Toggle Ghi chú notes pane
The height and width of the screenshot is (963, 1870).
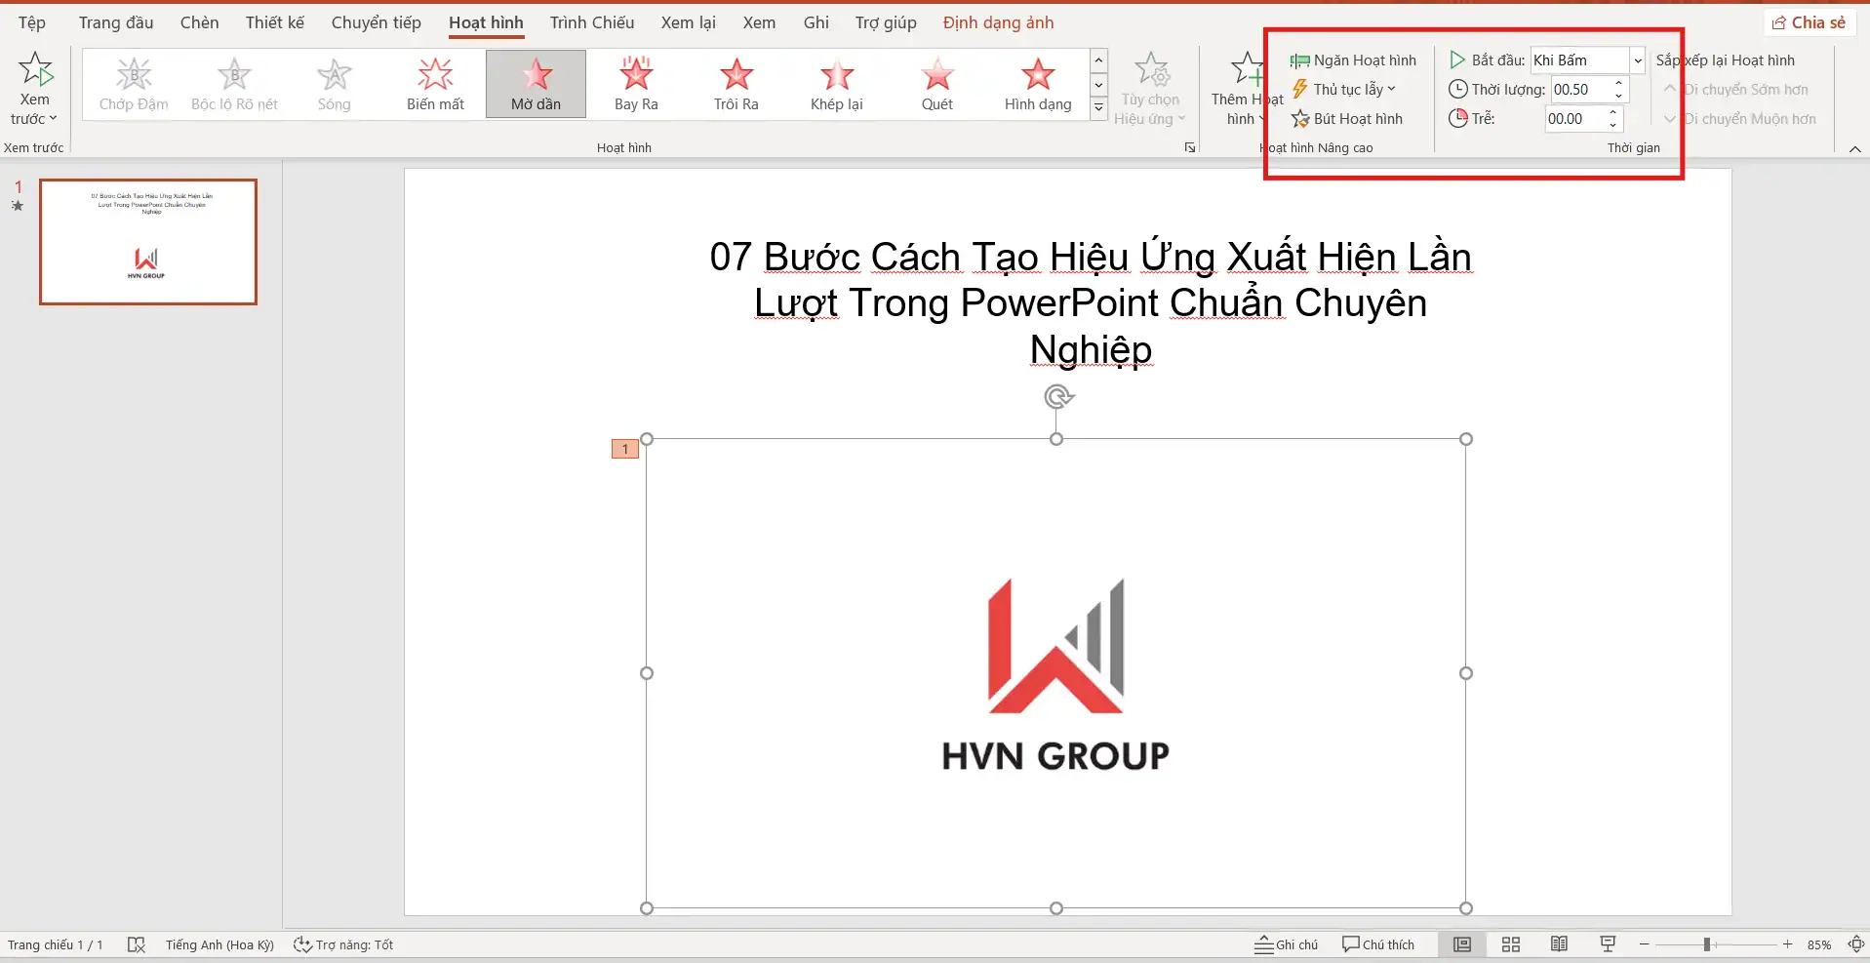point(1286,944)
